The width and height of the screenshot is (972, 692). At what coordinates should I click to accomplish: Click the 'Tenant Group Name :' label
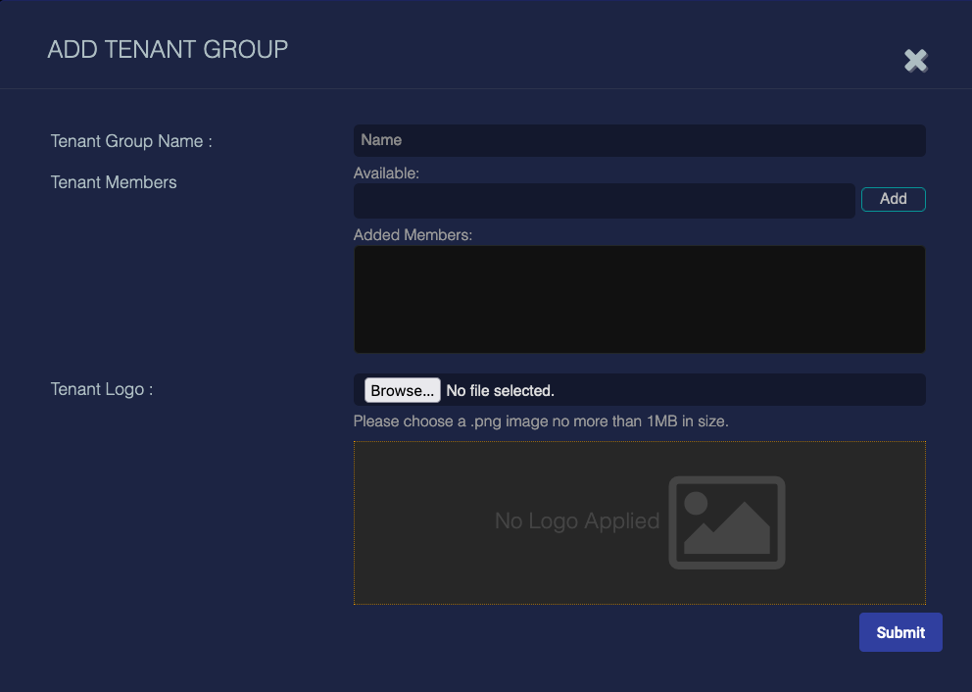point(131,141)
